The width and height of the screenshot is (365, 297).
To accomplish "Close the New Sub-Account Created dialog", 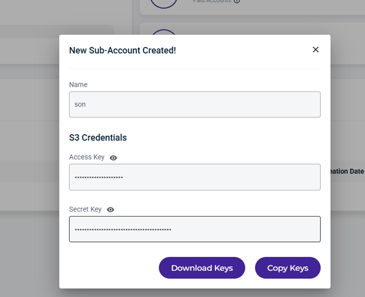I will click(315, 50).
